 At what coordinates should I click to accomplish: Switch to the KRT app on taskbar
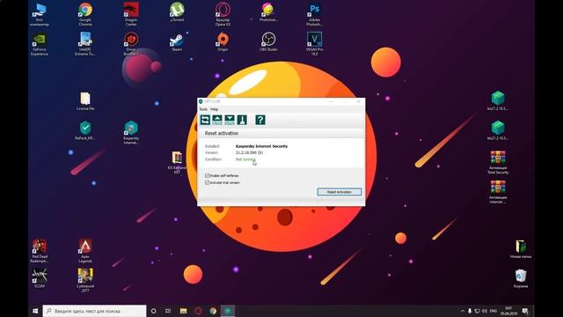click(228, 311)
